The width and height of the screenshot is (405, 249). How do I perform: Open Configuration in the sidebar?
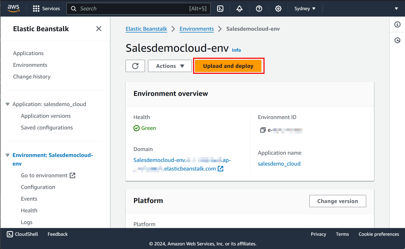point(38,187)
